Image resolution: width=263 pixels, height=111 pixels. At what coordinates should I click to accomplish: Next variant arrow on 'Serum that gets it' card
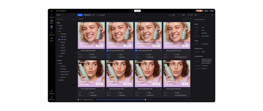(103, 51)
